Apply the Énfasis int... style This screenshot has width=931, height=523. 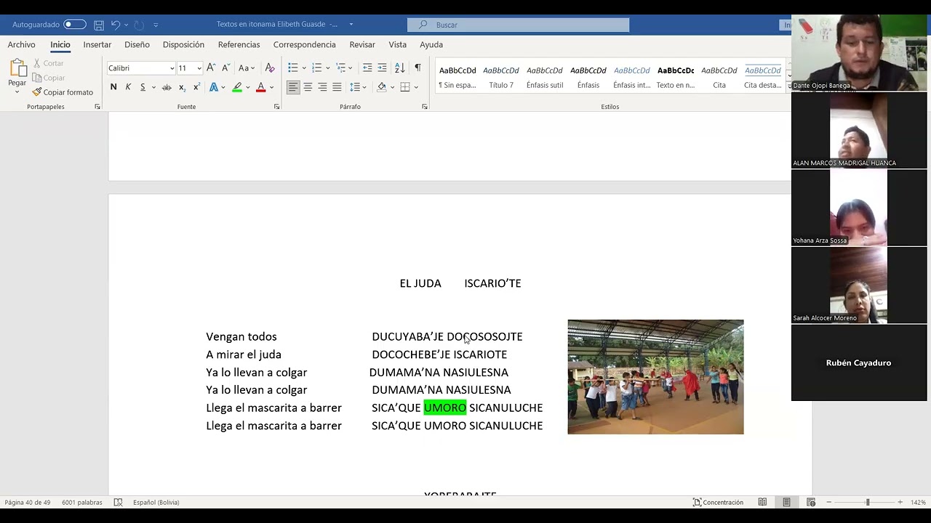point(632,77)
